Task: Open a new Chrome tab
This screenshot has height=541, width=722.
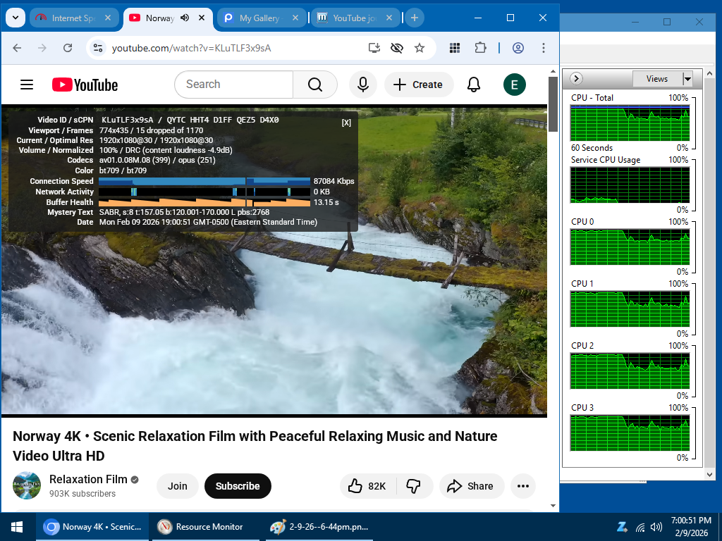Action: pos(415,18)
